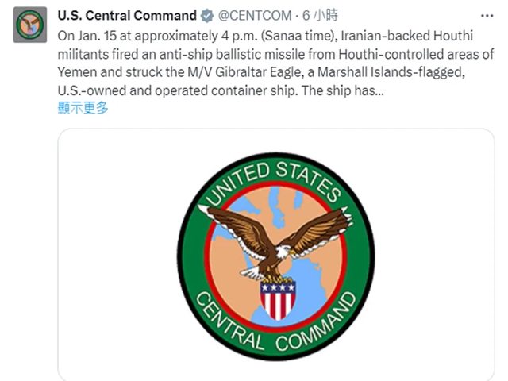Image resolution: width=508 pixels, height=381 pixels.
Task: Click the blue verified badge icon
Action: click(207, 16)
